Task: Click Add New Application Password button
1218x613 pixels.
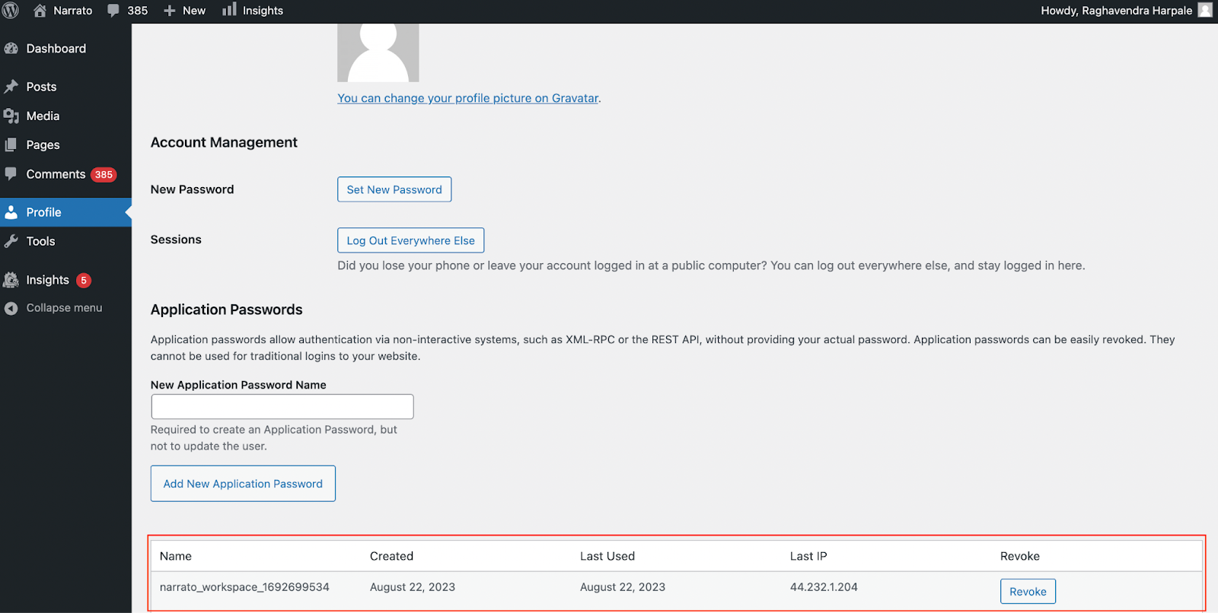Action: (x=243, y=484)
